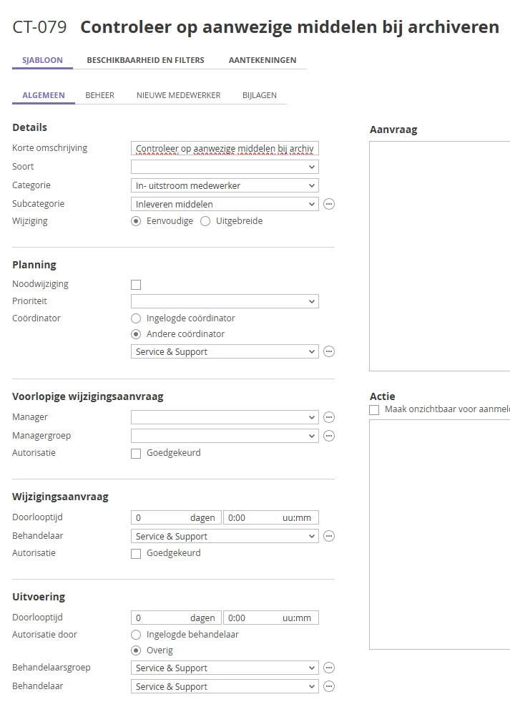The height and width of the screenshot is (707, 510).
Task: Tick Goedgekeurd under Voorlopige wijzigingsaanvraag
Action: [136, 453]
